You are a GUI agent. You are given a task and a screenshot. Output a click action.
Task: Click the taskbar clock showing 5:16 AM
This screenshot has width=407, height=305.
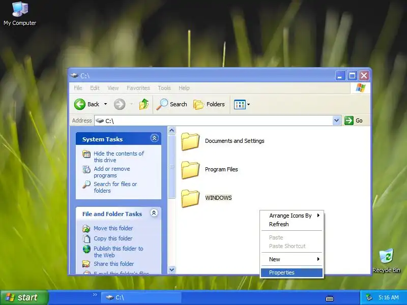coord(388,297)
